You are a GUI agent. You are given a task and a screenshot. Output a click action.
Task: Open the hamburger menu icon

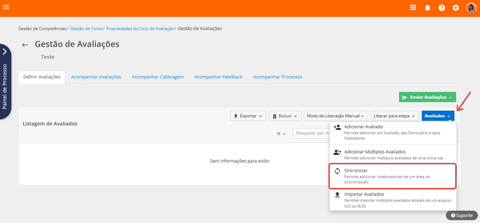point(6,8)
